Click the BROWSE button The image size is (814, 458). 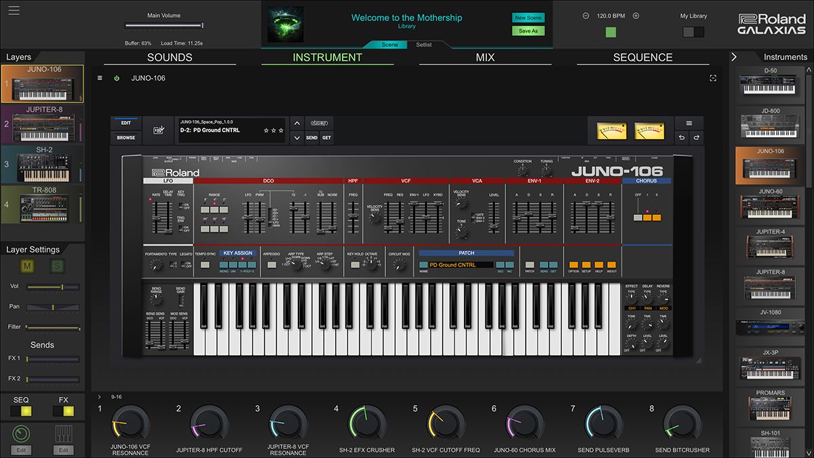(x=126, y=138)
